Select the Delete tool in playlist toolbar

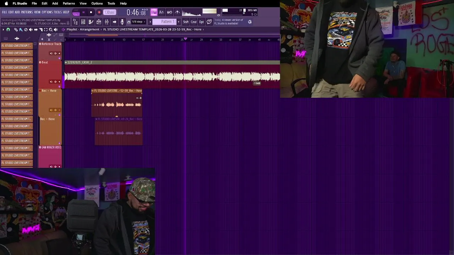coord(26,29)
